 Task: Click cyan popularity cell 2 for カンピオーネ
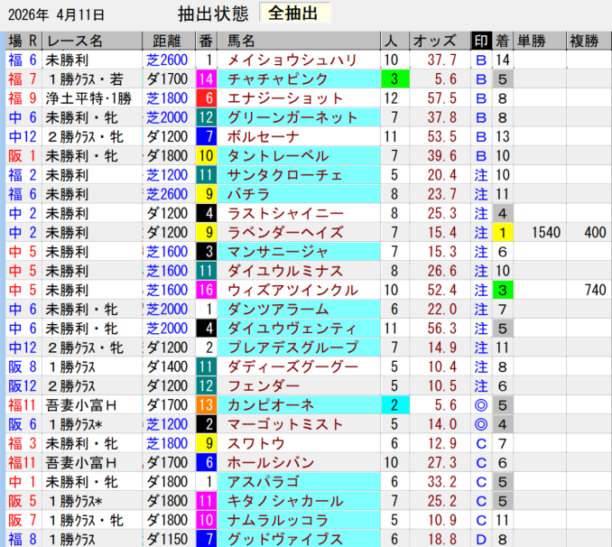[x=395, y=405]
